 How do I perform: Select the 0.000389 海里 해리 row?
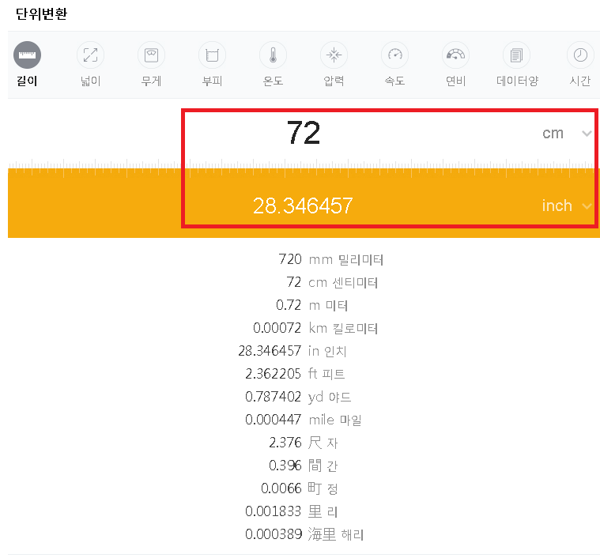coord(304,534)
